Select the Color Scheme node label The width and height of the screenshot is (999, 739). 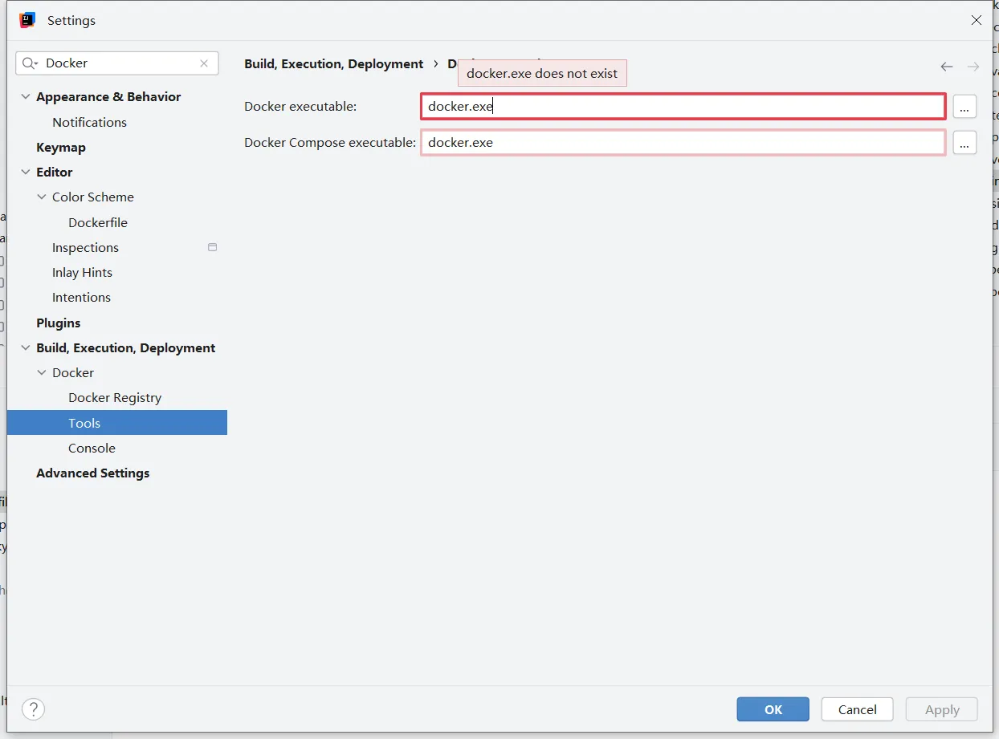click(x=93, y=197)
